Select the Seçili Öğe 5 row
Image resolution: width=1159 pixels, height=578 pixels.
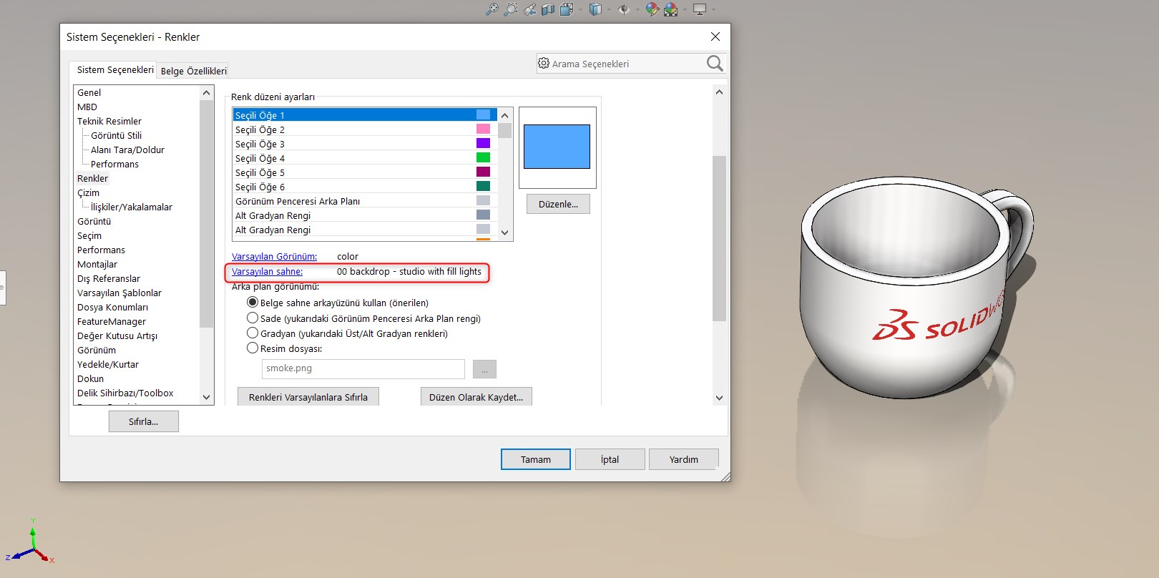pos(364,172)
